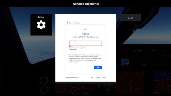Open the Settings gear tile
The height and width of the screenshot is (96, 171).
[x=41, y=25]
